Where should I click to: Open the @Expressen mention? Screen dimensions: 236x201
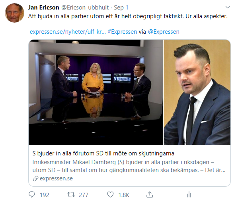[x=164, y=32]
